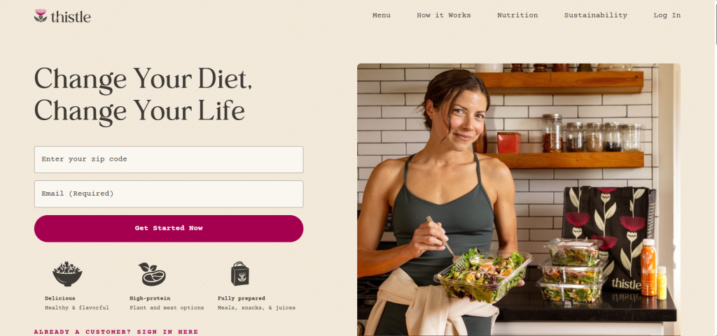Focus the Email (Required) field
Viewport: 717px width, 336px height.
click(x=169, y=193)
